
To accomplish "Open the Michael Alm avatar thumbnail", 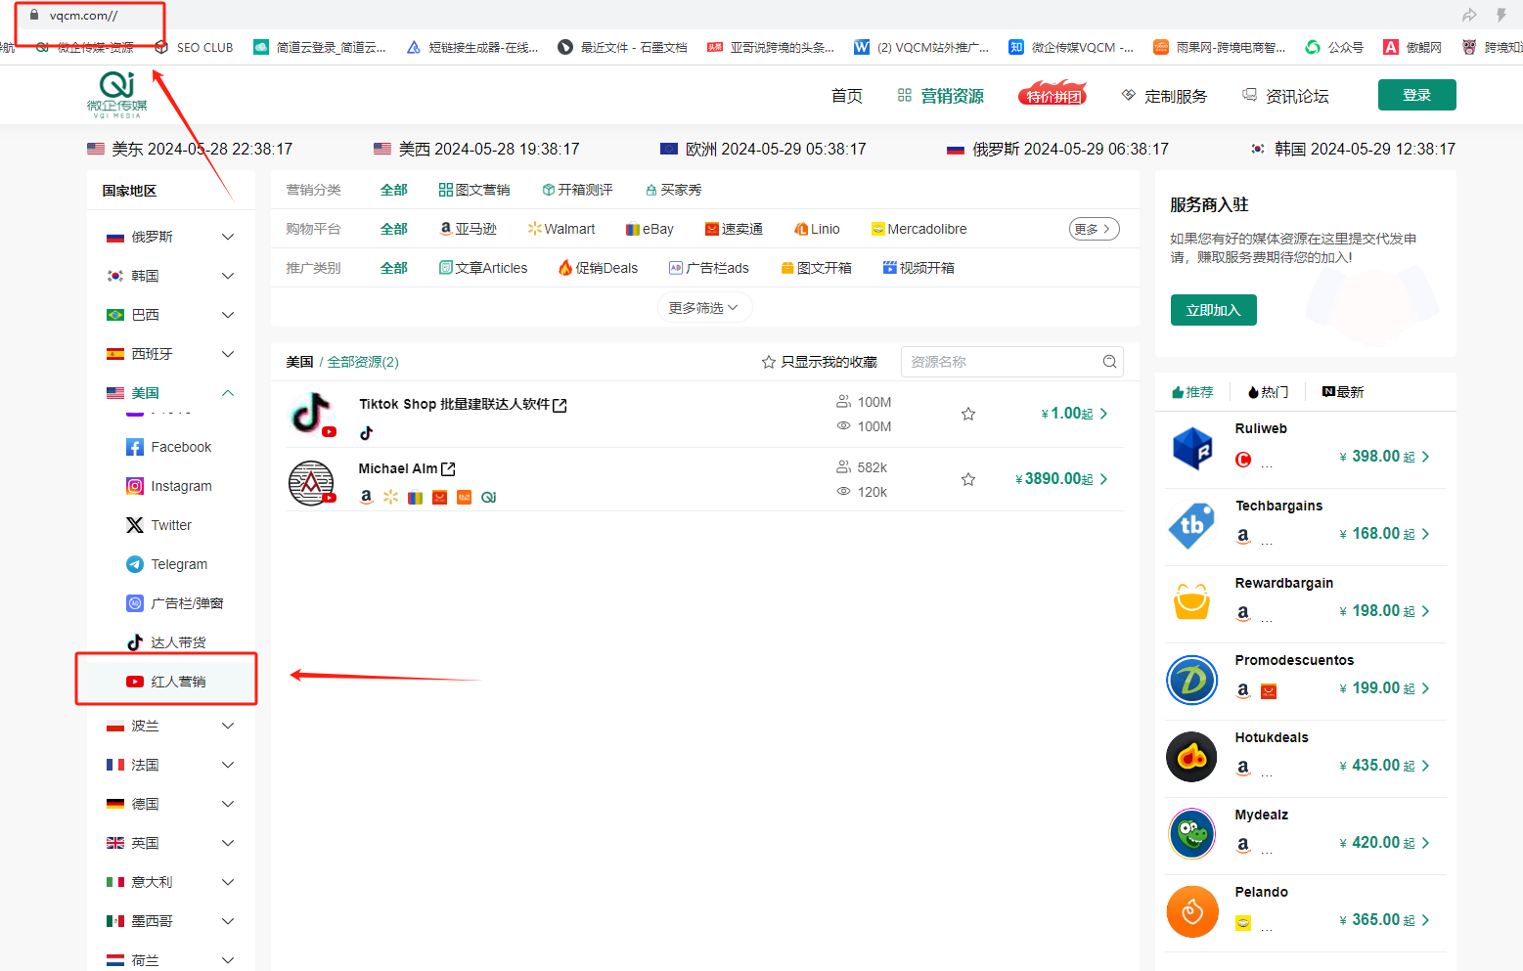I will [x=312, y=482].
